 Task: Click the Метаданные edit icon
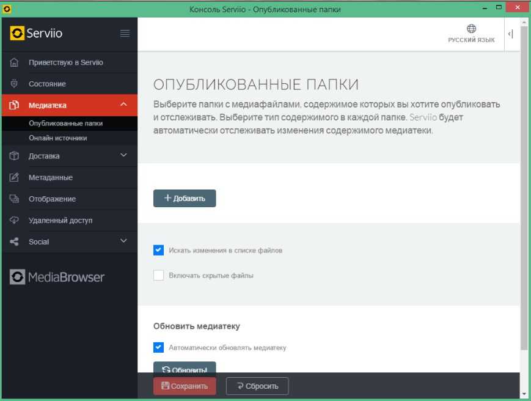[x=15, y=177]
